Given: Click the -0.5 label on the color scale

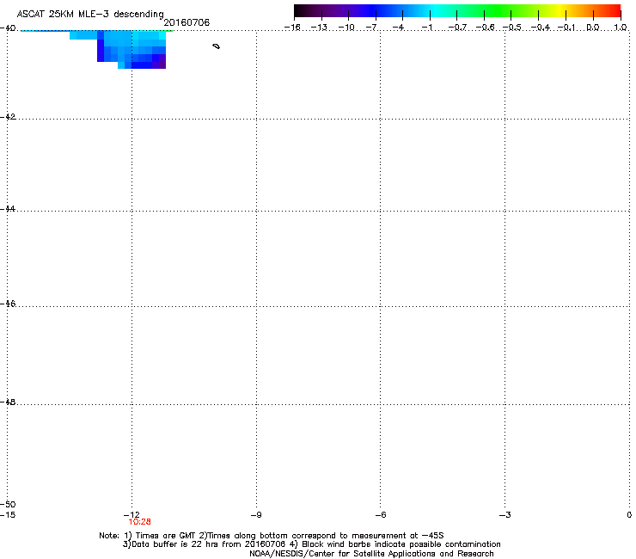Looking at the screenshot, I should tap(512, 28).
